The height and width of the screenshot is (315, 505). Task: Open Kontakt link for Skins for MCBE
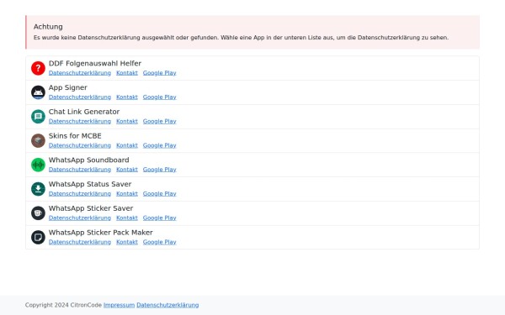click(x=127, y=145)
